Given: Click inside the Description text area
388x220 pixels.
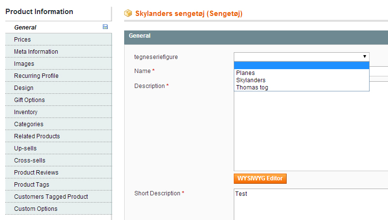Looking at the screenshot, I should 311,131.
